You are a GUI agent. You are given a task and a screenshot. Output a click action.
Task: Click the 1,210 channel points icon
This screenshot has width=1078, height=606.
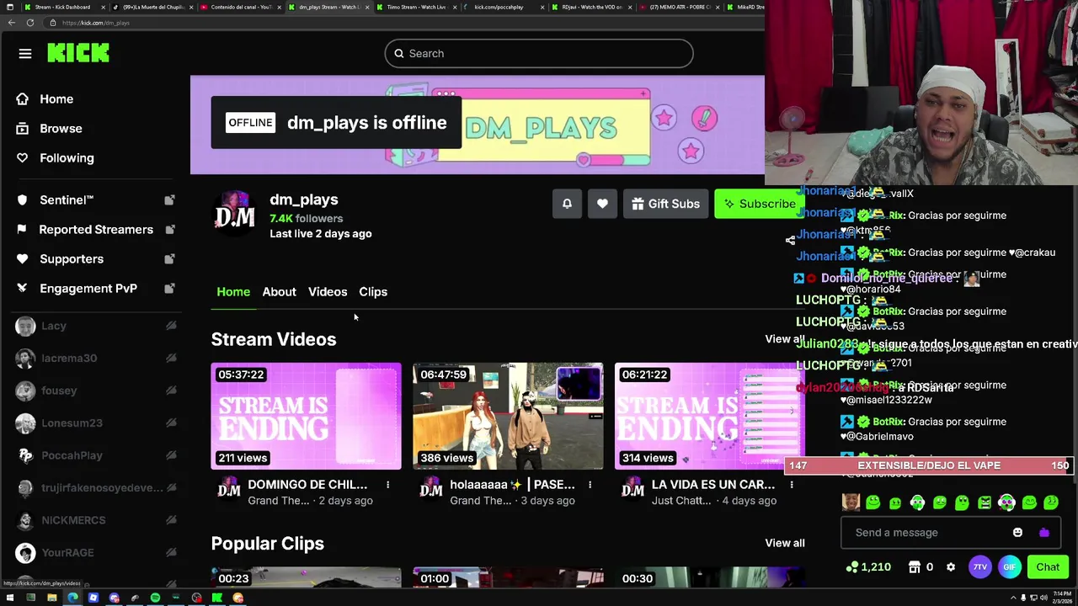pos(853,567)
